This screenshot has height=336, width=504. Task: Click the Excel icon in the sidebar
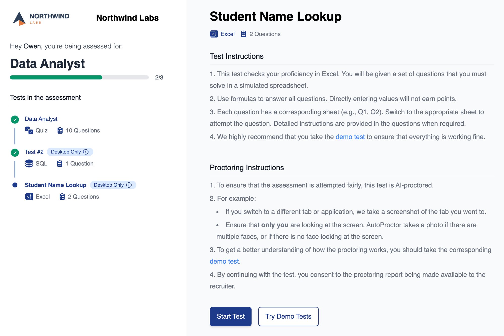coord(29,197)
